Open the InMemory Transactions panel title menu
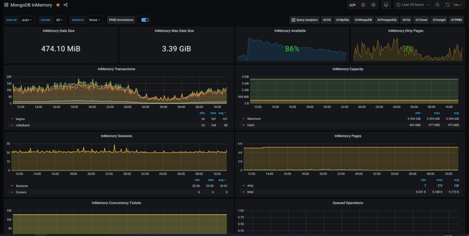Viewport: 469px width, 236px height. (x=117, y=69)
